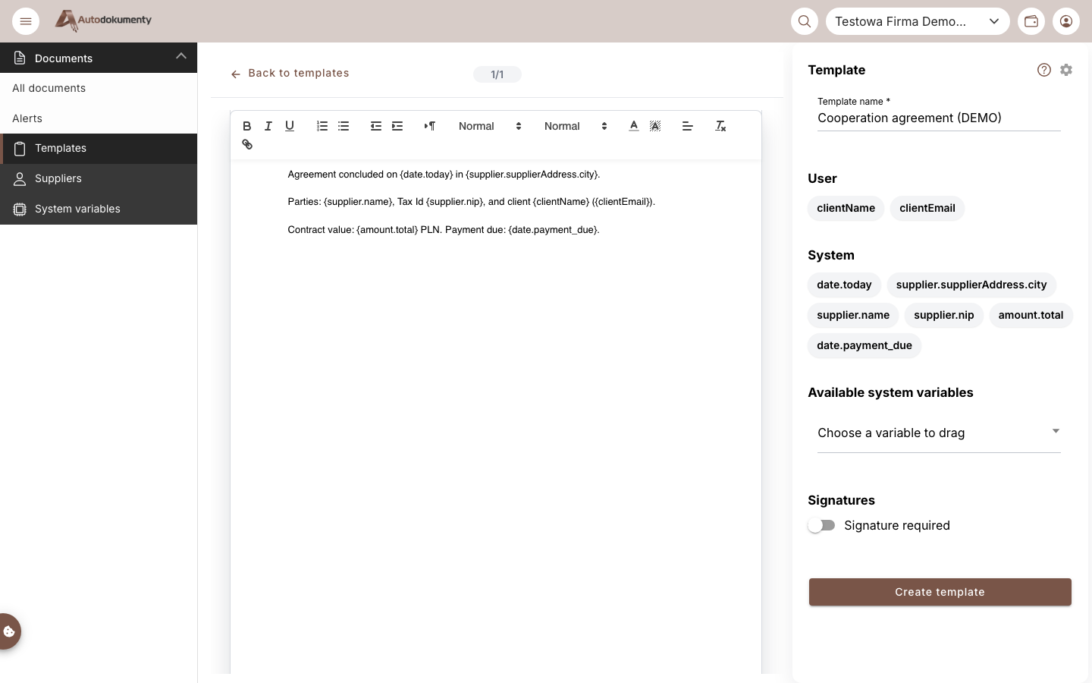
Task: Select the clientName variable chip
Action: click(846, 208)
